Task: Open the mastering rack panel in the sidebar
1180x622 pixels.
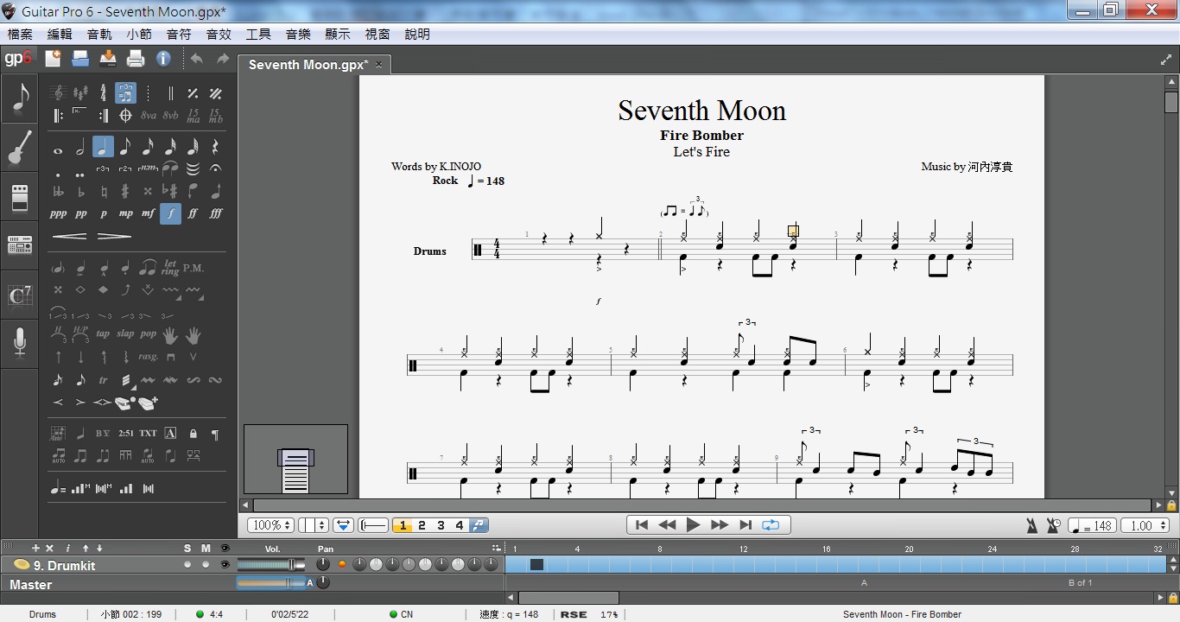Action: coord(19,246)
